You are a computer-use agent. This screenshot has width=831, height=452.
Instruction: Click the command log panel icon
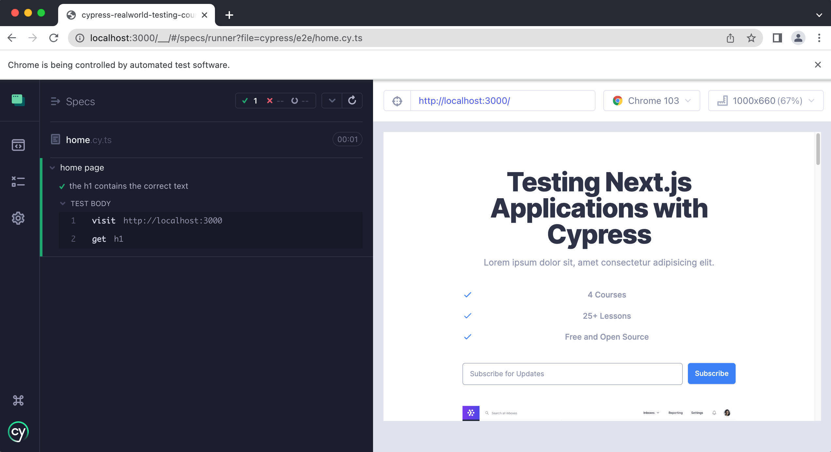18,180
